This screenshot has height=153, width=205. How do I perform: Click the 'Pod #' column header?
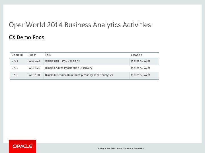click(32, 55)
